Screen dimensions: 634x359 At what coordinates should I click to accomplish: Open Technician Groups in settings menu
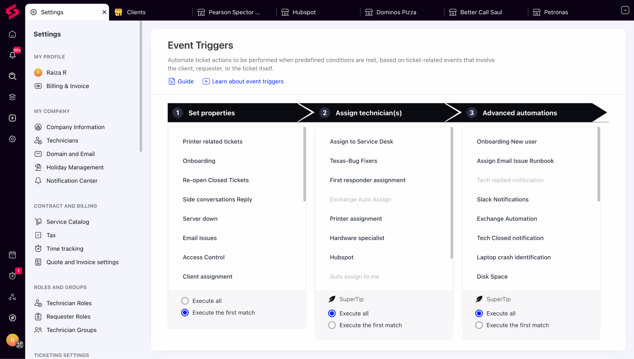pyautogui.click(x=71, y=330)
